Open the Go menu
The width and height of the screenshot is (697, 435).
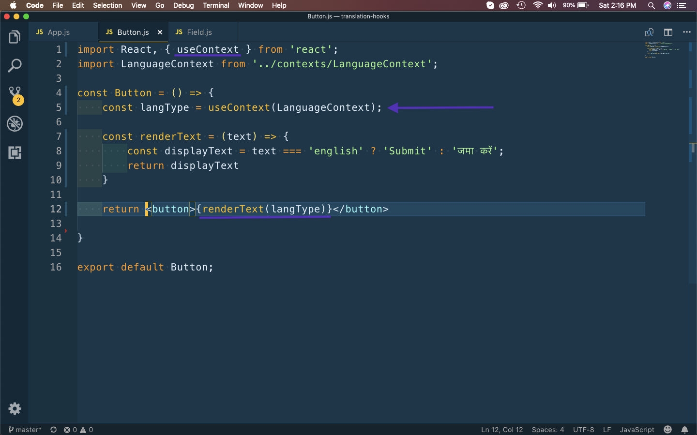click(x=160, y=5)
